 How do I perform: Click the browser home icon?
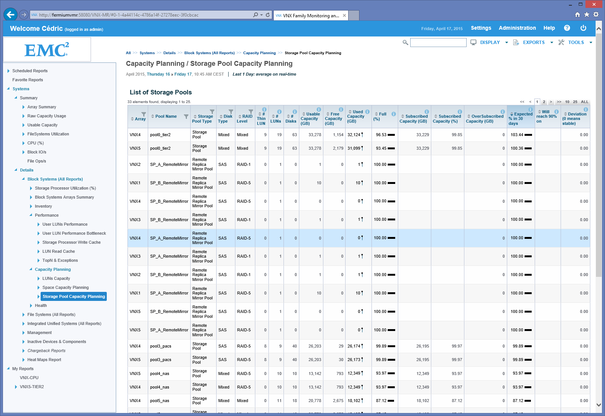click(x=578, y=15)
